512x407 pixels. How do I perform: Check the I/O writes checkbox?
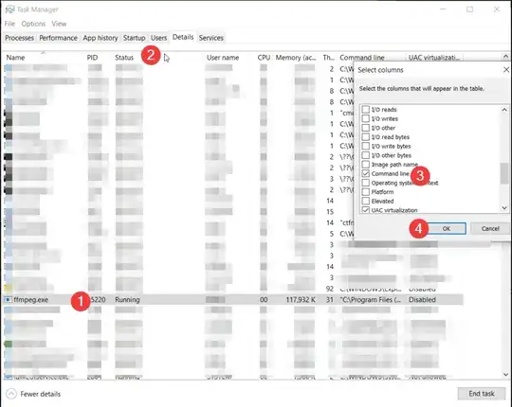click(x=366, y=118)
